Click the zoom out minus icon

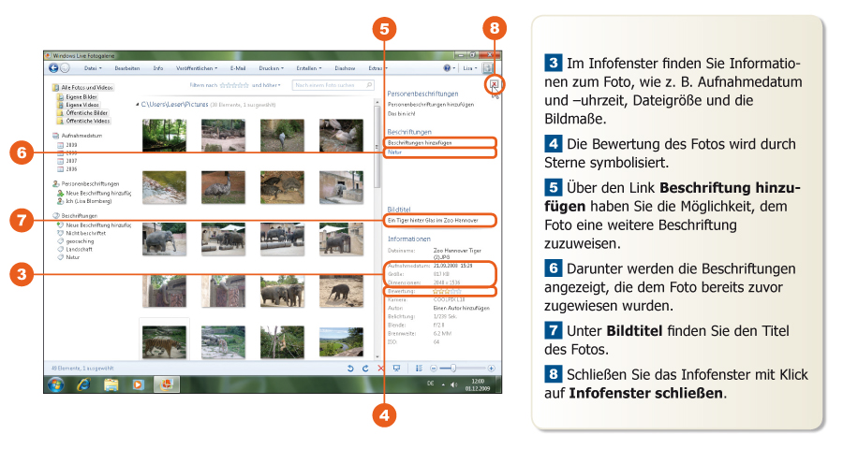coord(434,369)
